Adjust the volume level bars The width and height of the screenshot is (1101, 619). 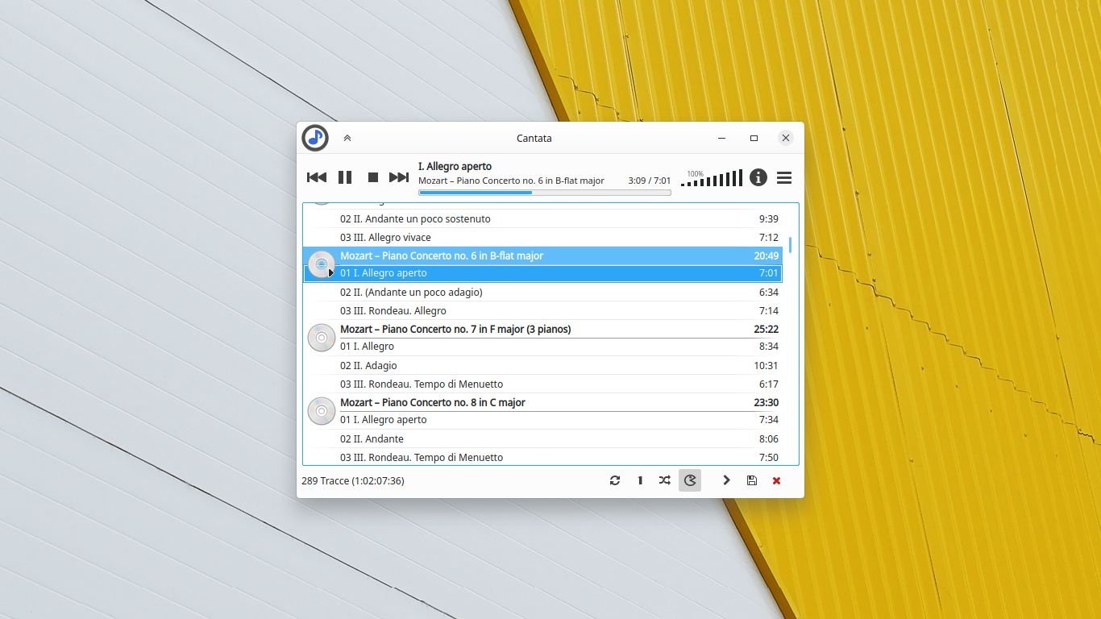(712, 178)
